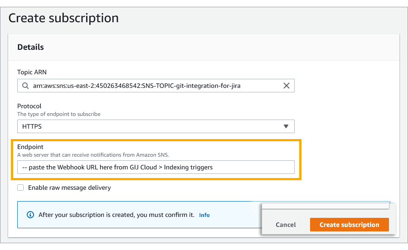This screenshot has width=408, height=250.
Task: Enable raw message delivery checkbox
Action: coord(20,187)
